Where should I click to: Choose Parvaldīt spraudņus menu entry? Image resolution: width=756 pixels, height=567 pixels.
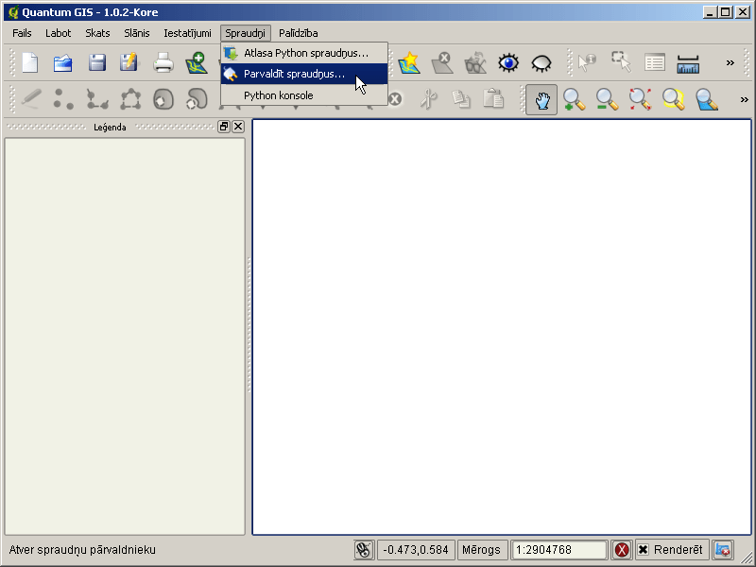click(x=304, y=74)
